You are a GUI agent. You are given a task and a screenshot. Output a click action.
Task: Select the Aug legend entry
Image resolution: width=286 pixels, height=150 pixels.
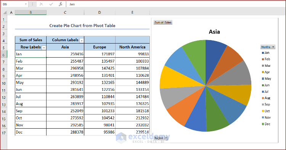click(x=266, y=98)
